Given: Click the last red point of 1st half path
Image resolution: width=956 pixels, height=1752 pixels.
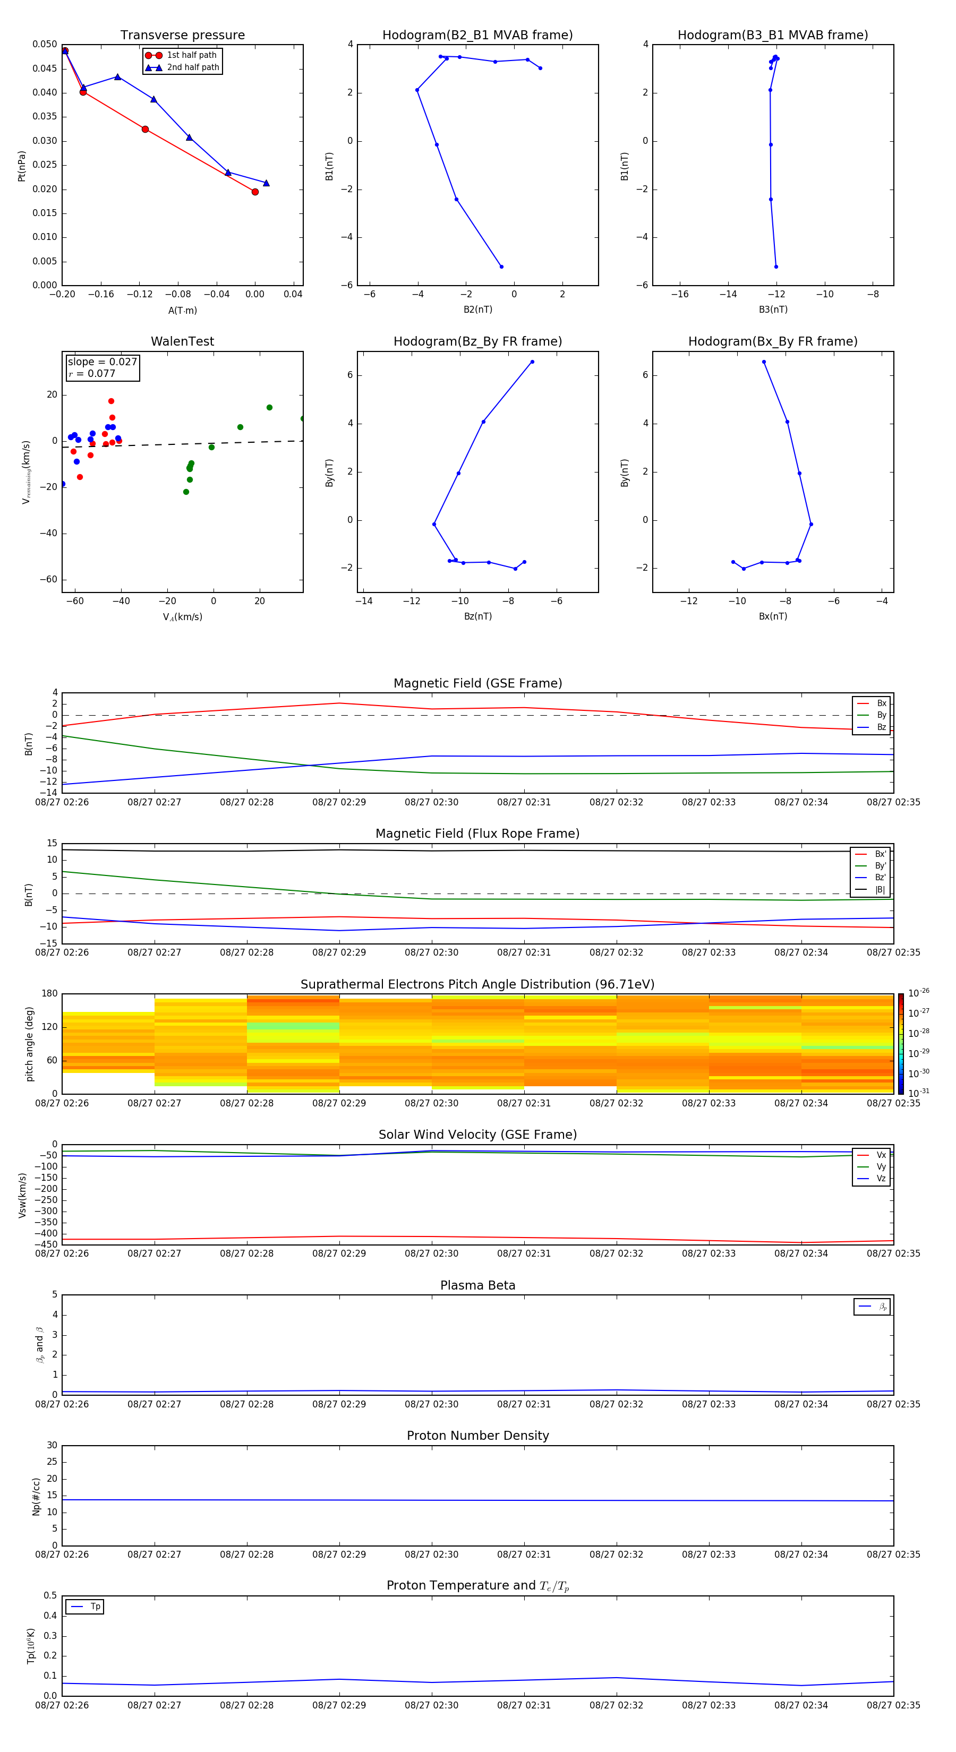Looking at the screenshot, I should coord(255,192).
